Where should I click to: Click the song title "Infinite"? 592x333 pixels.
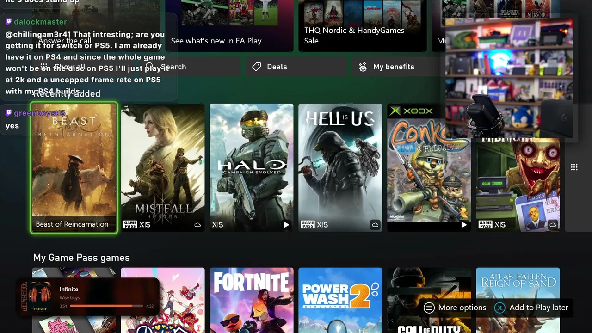[69, 290]
